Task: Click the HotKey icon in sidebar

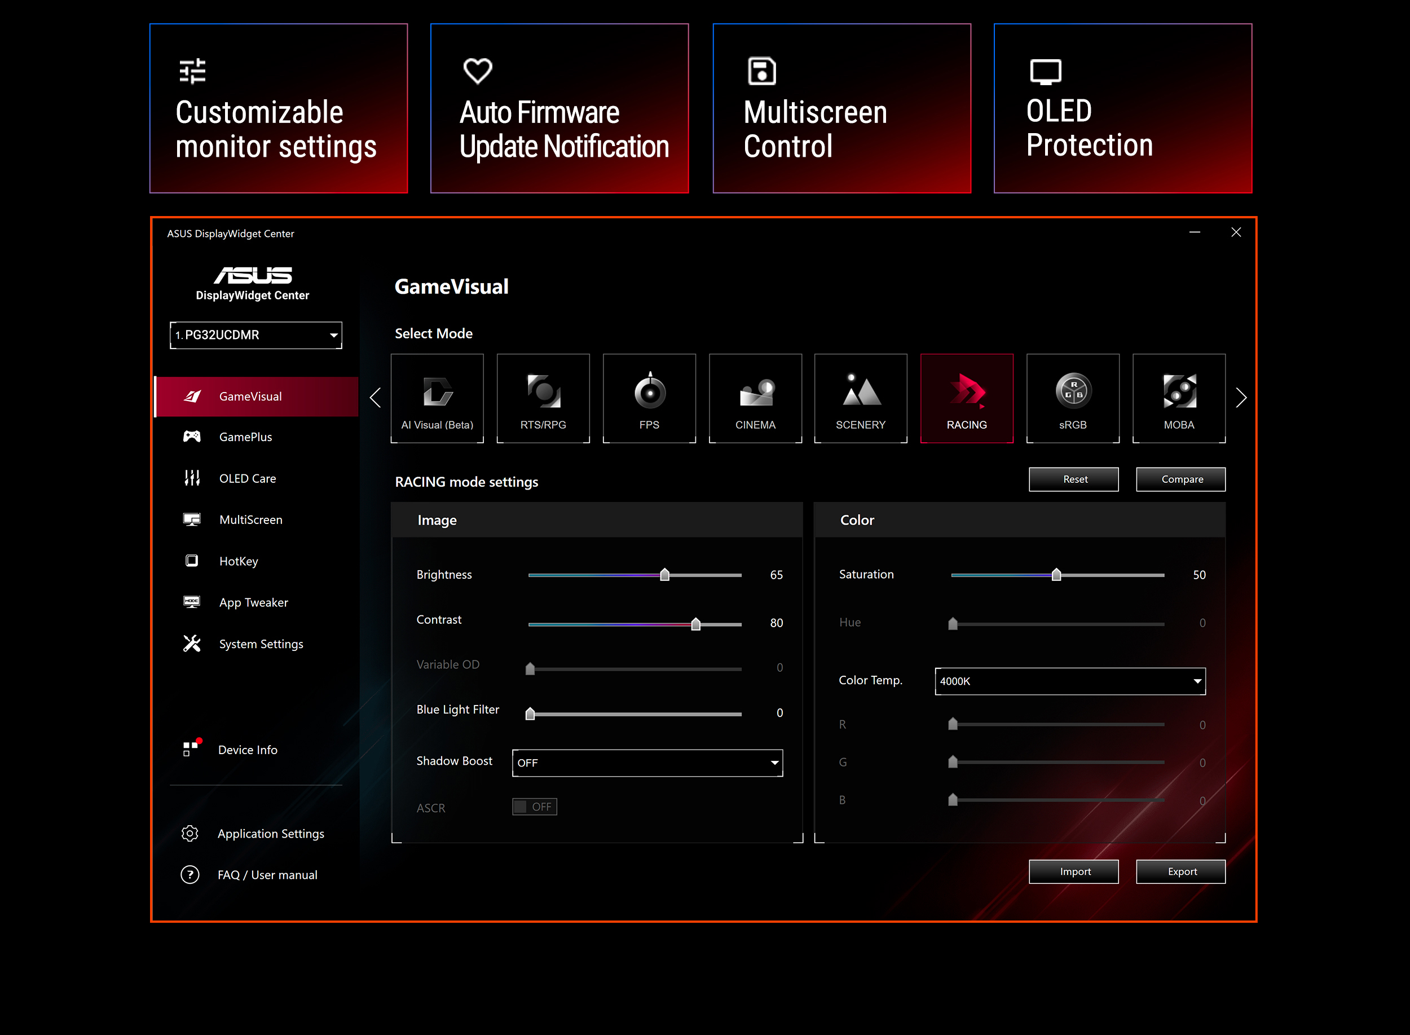Action: (192, 561)
